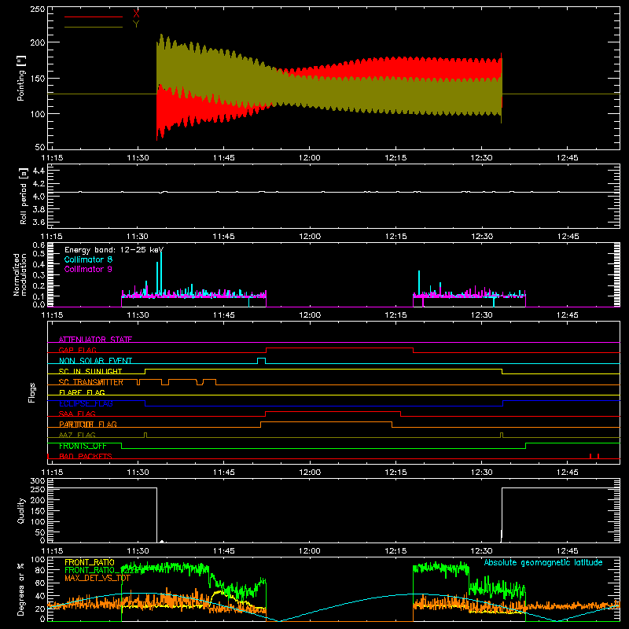Click the ATTENUATOR_STATE flag label
Screen dimensions: 629x629
[x=95, y=340]
